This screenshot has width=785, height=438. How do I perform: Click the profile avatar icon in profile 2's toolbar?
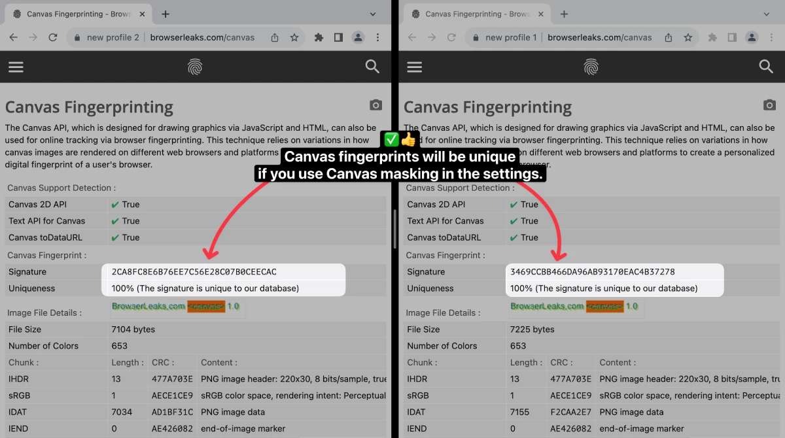point(358,37)
